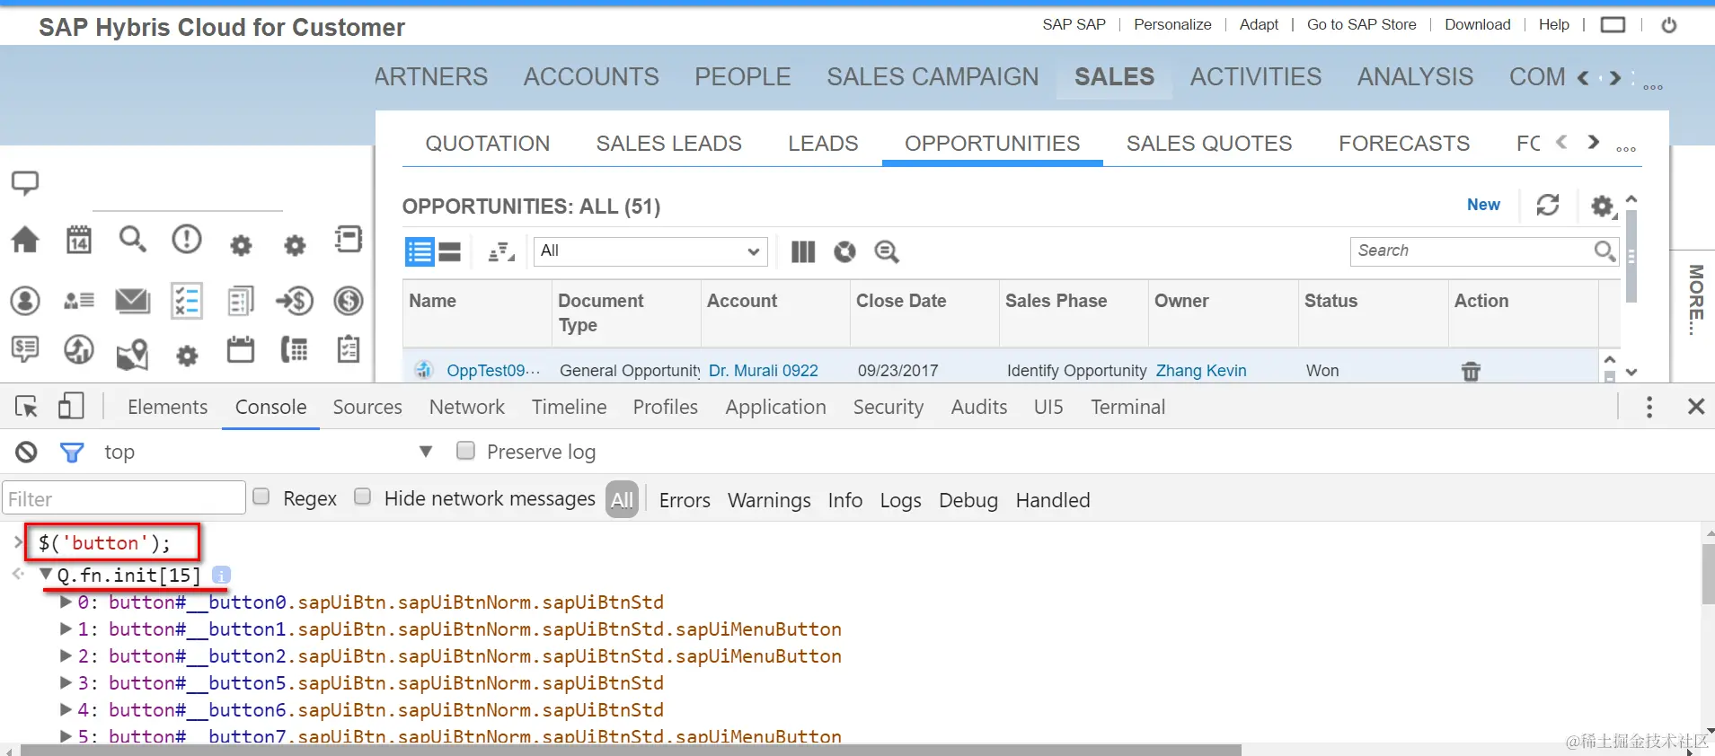
Task: Open the dollar coin icon in sidebar
Action: coord(349,301)
